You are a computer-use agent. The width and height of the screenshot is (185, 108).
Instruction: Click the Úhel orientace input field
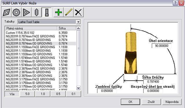click(162, 46)
